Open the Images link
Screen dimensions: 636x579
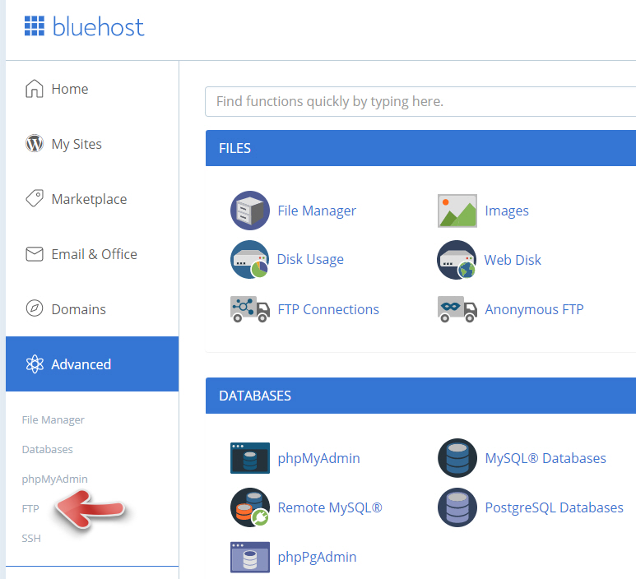pyautogui.click(x=507, y=211)
